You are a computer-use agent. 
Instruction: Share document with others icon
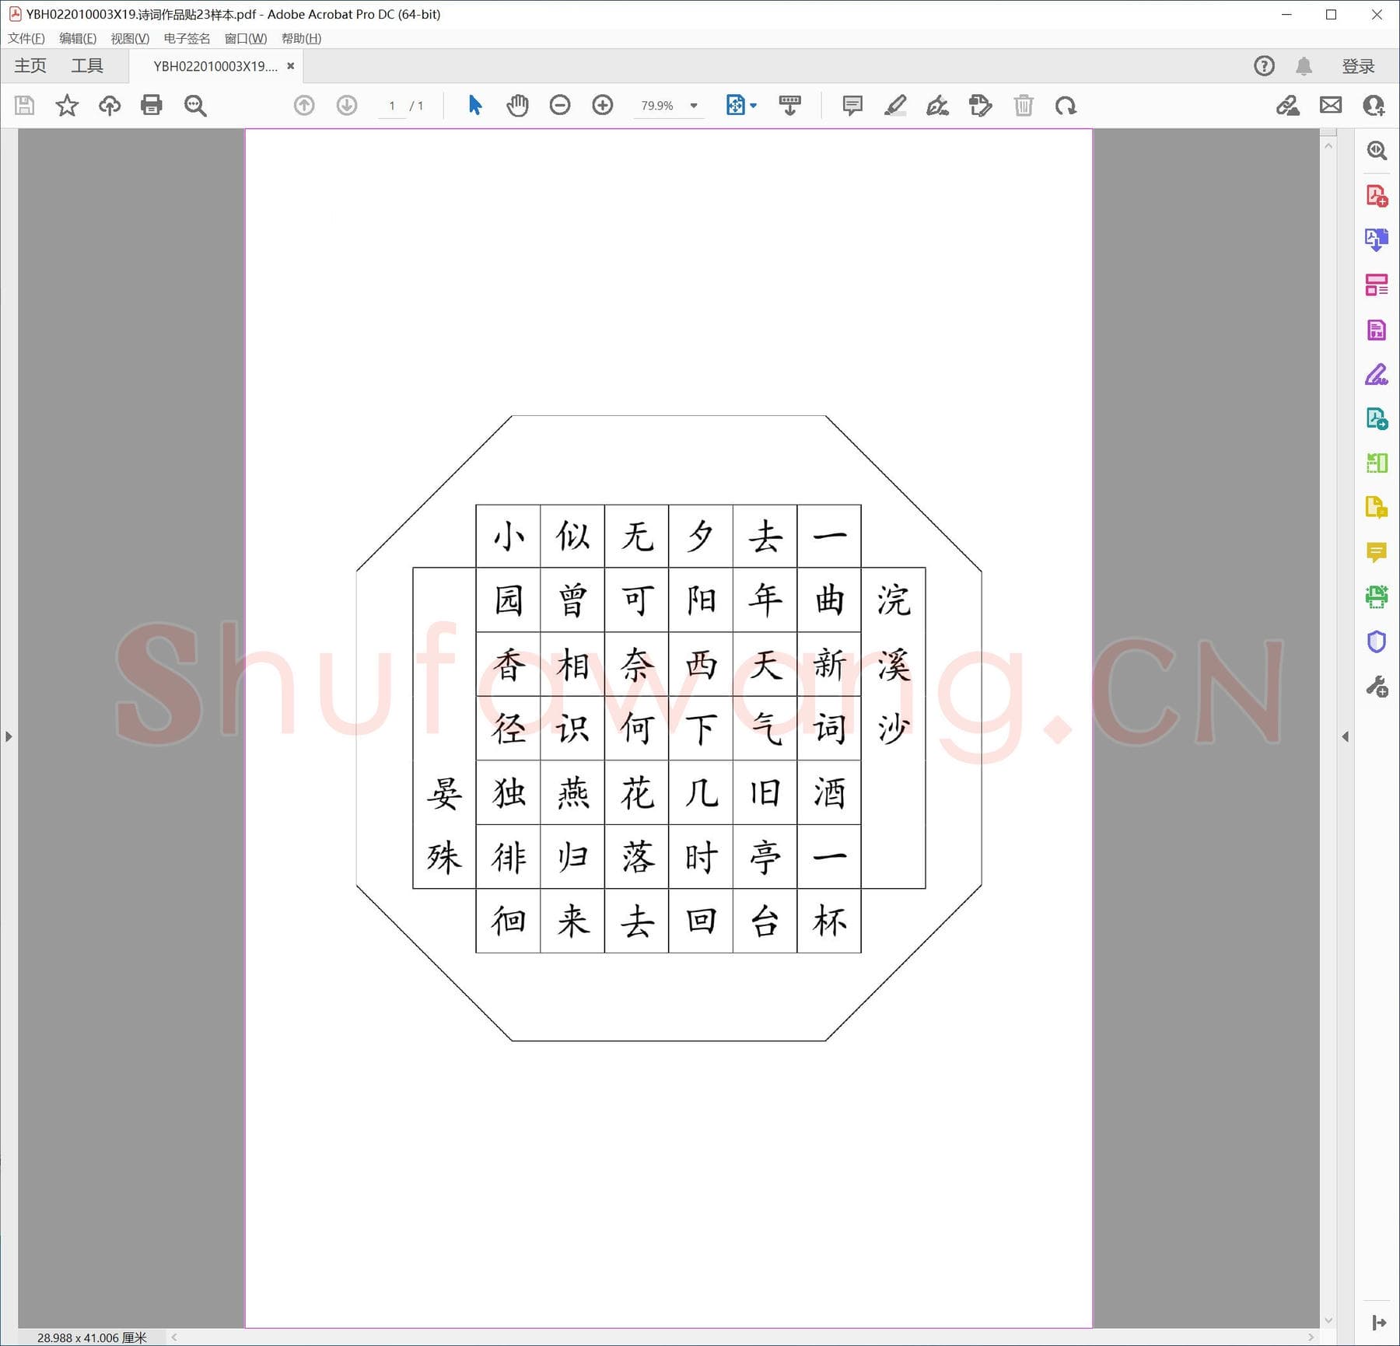(1374, 105)
